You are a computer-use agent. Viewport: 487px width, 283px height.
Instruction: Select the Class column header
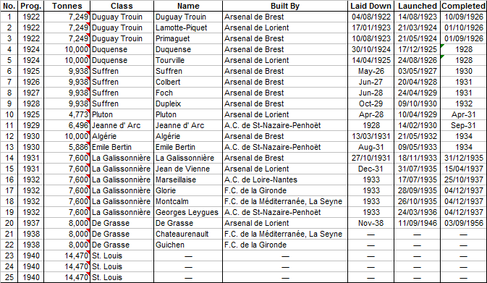click(122, 6)
